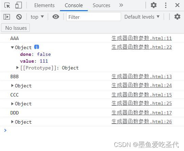Open source link 生成器函数参数.html:17
184x151 pixels.
(x=142, y=113)
